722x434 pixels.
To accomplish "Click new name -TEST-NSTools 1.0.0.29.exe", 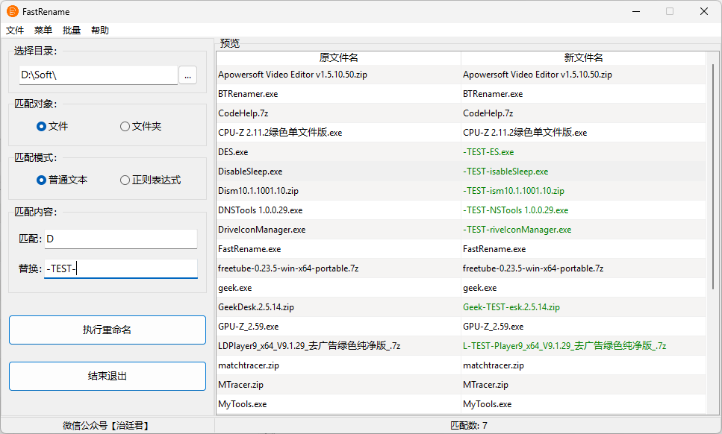I will point(516,210).
